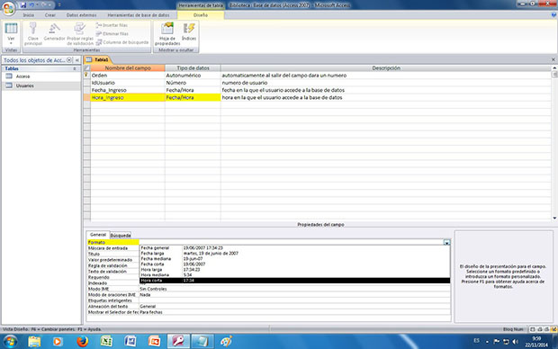Click the Fecha_Ingreso field name cell
Image resolution: width=558 pixels, height=349 pixels.
tap(128, 90)
